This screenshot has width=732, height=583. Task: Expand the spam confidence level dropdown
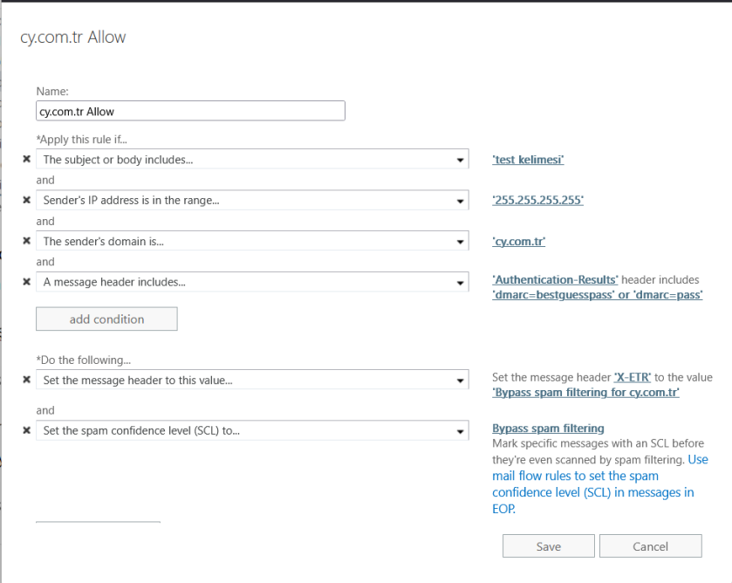460,430
